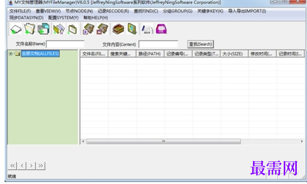The height and width of the screenshot is (184, 307).
Task: Sort by the 搜索关键... column header
Action: point(122,54)
